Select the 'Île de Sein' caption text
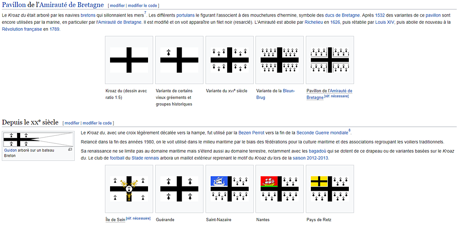 (115, 220)
